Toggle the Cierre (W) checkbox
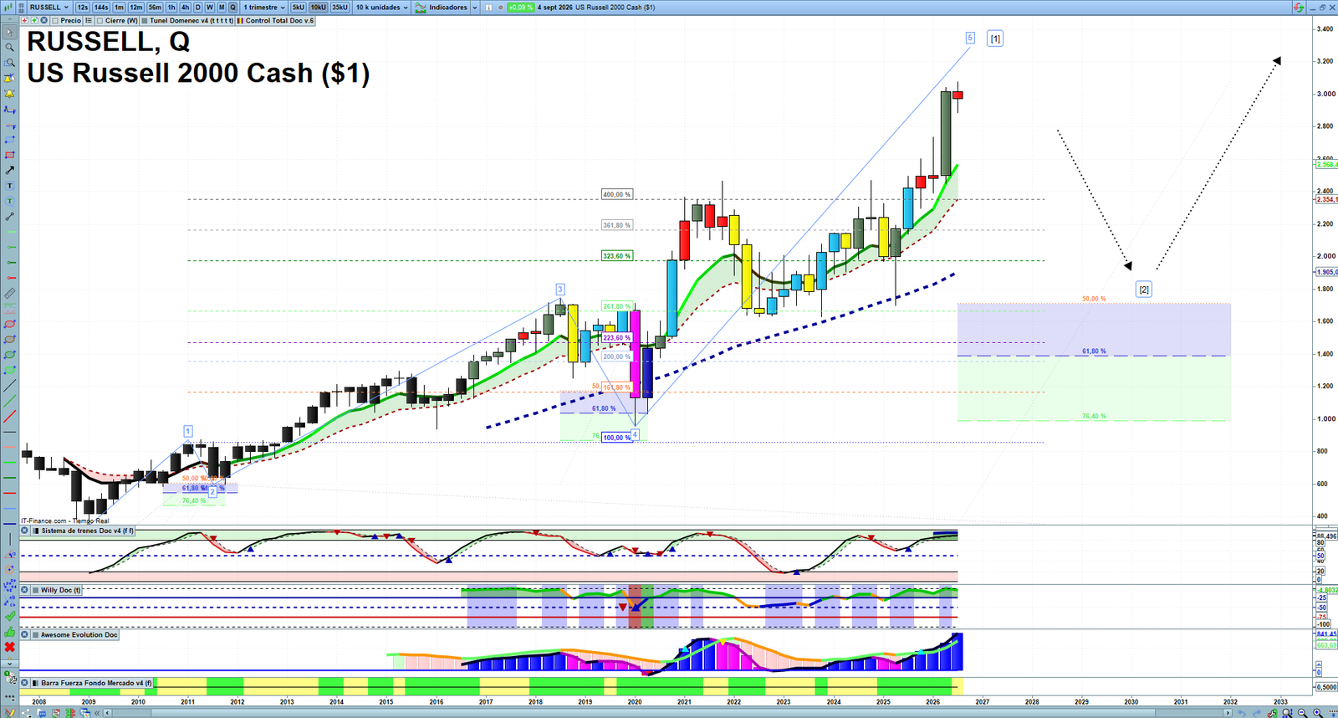 click(100, 20)
